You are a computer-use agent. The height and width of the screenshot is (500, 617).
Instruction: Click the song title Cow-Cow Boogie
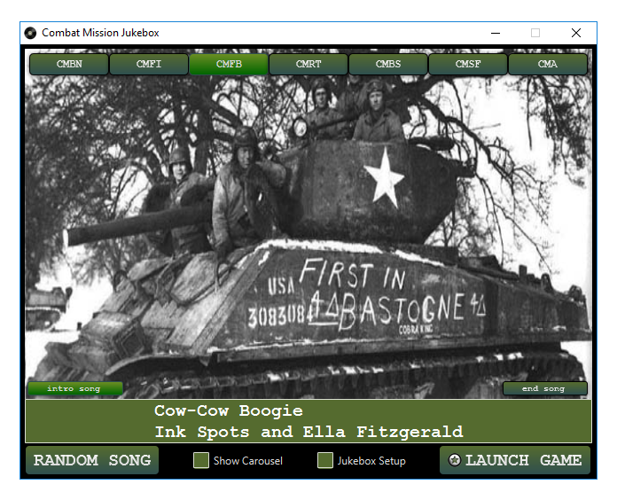pos(229,410)
